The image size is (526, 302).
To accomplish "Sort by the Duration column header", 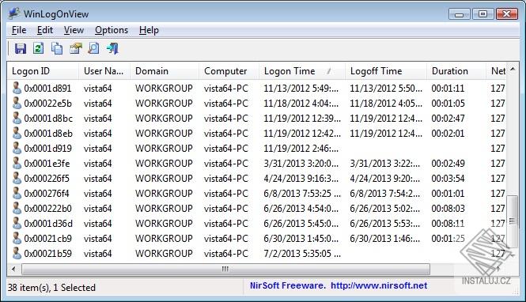I will pos(456,71).
